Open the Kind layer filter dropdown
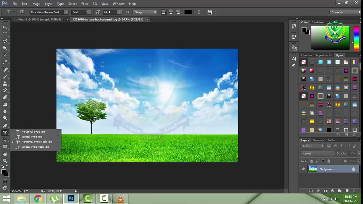The image size is (363, 204). [x=313, y=146]
